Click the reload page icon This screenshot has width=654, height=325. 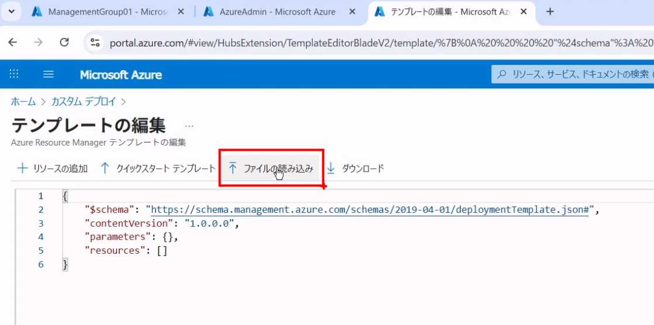(64, 42)
